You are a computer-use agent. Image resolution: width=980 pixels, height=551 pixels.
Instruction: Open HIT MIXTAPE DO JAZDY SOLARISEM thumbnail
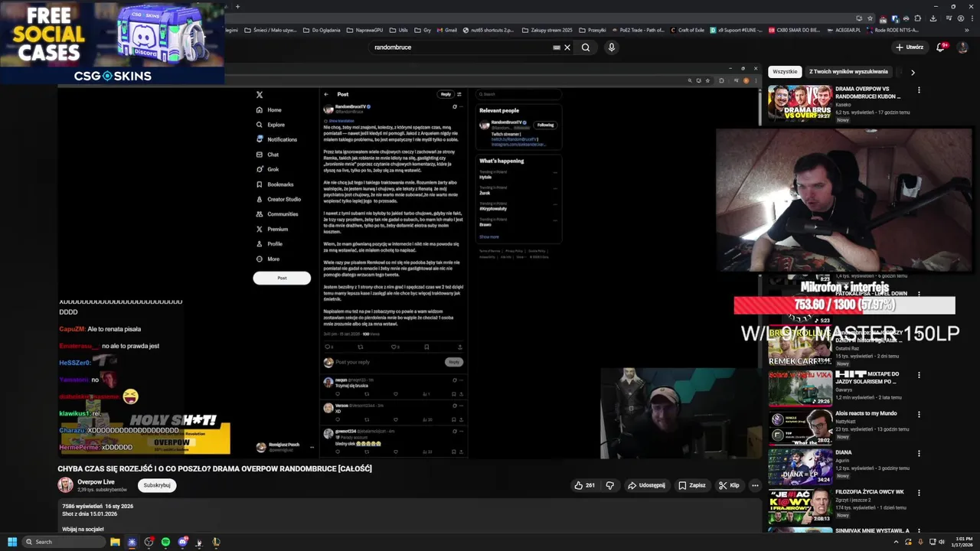pos(800,388)
